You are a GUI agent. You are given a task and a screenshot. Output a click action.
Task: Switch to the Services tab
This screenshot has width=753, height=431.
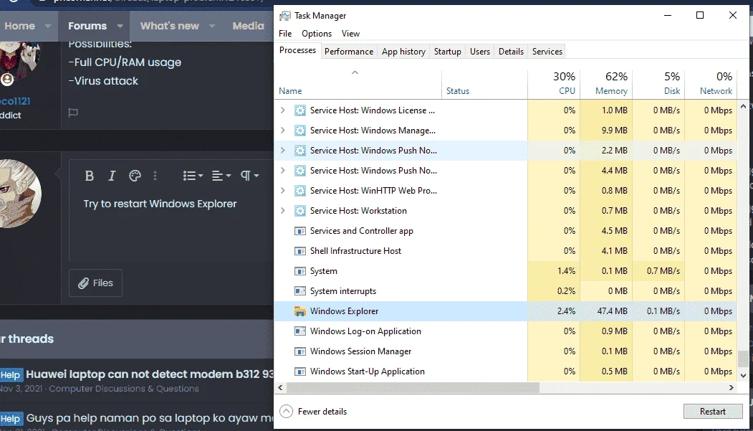pyautogui.click(x=547, y=52)
